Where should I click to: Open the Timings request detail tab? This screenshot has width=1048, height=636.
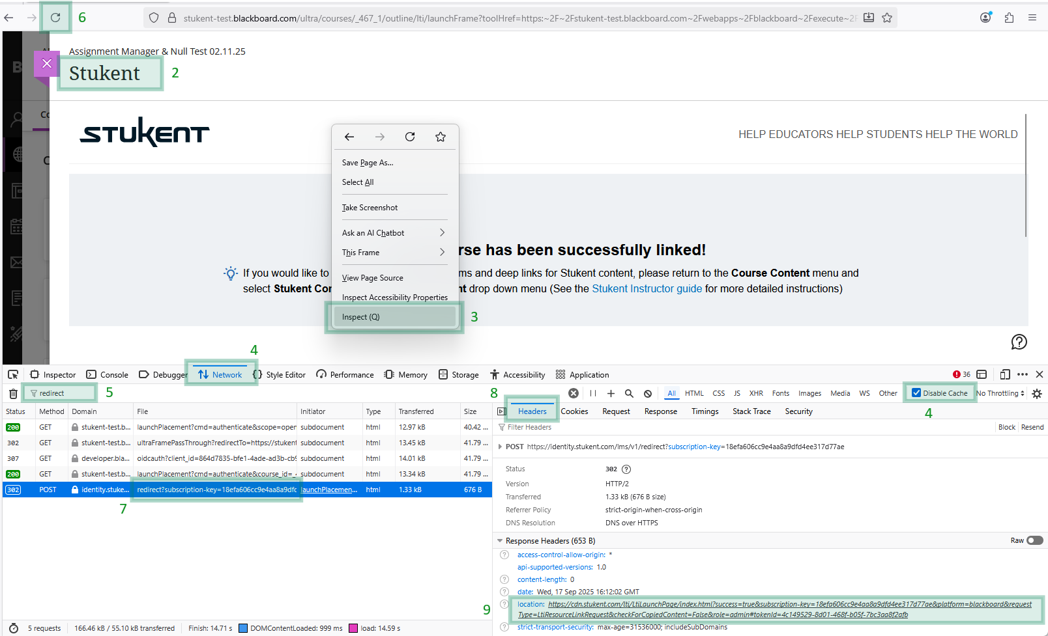pos(705,411)
